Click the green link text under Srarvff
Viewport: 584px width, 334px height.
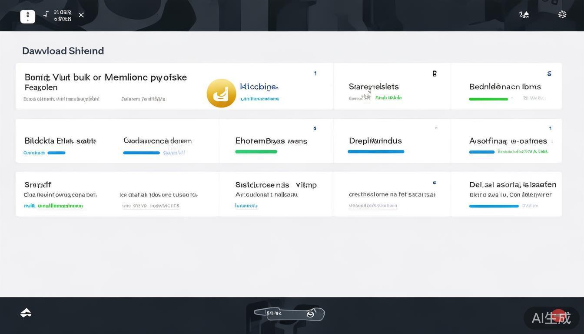click(53, 206)
